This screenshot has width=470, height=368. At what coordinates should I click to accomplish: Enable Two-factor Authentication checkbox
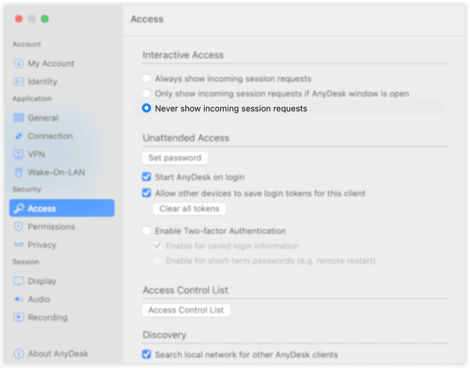147,231
